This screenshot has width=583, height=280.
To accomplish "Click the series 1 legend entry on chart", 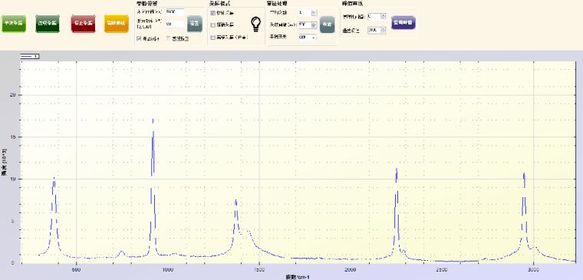I will click(30, 56).
